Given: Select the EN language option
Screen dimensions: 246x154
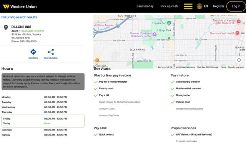Looking at the screenshot, I should point(206,6).
